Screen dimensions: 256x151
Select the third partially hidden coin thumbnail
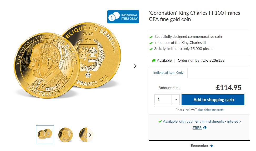pos(83,135)
